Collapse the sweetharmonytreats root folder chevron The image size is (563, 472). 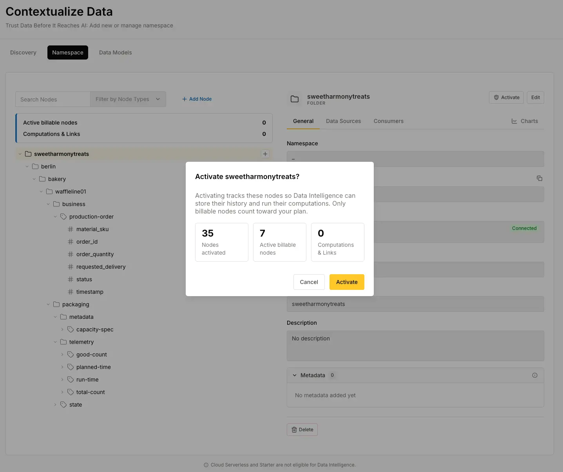tap(20, 154)
